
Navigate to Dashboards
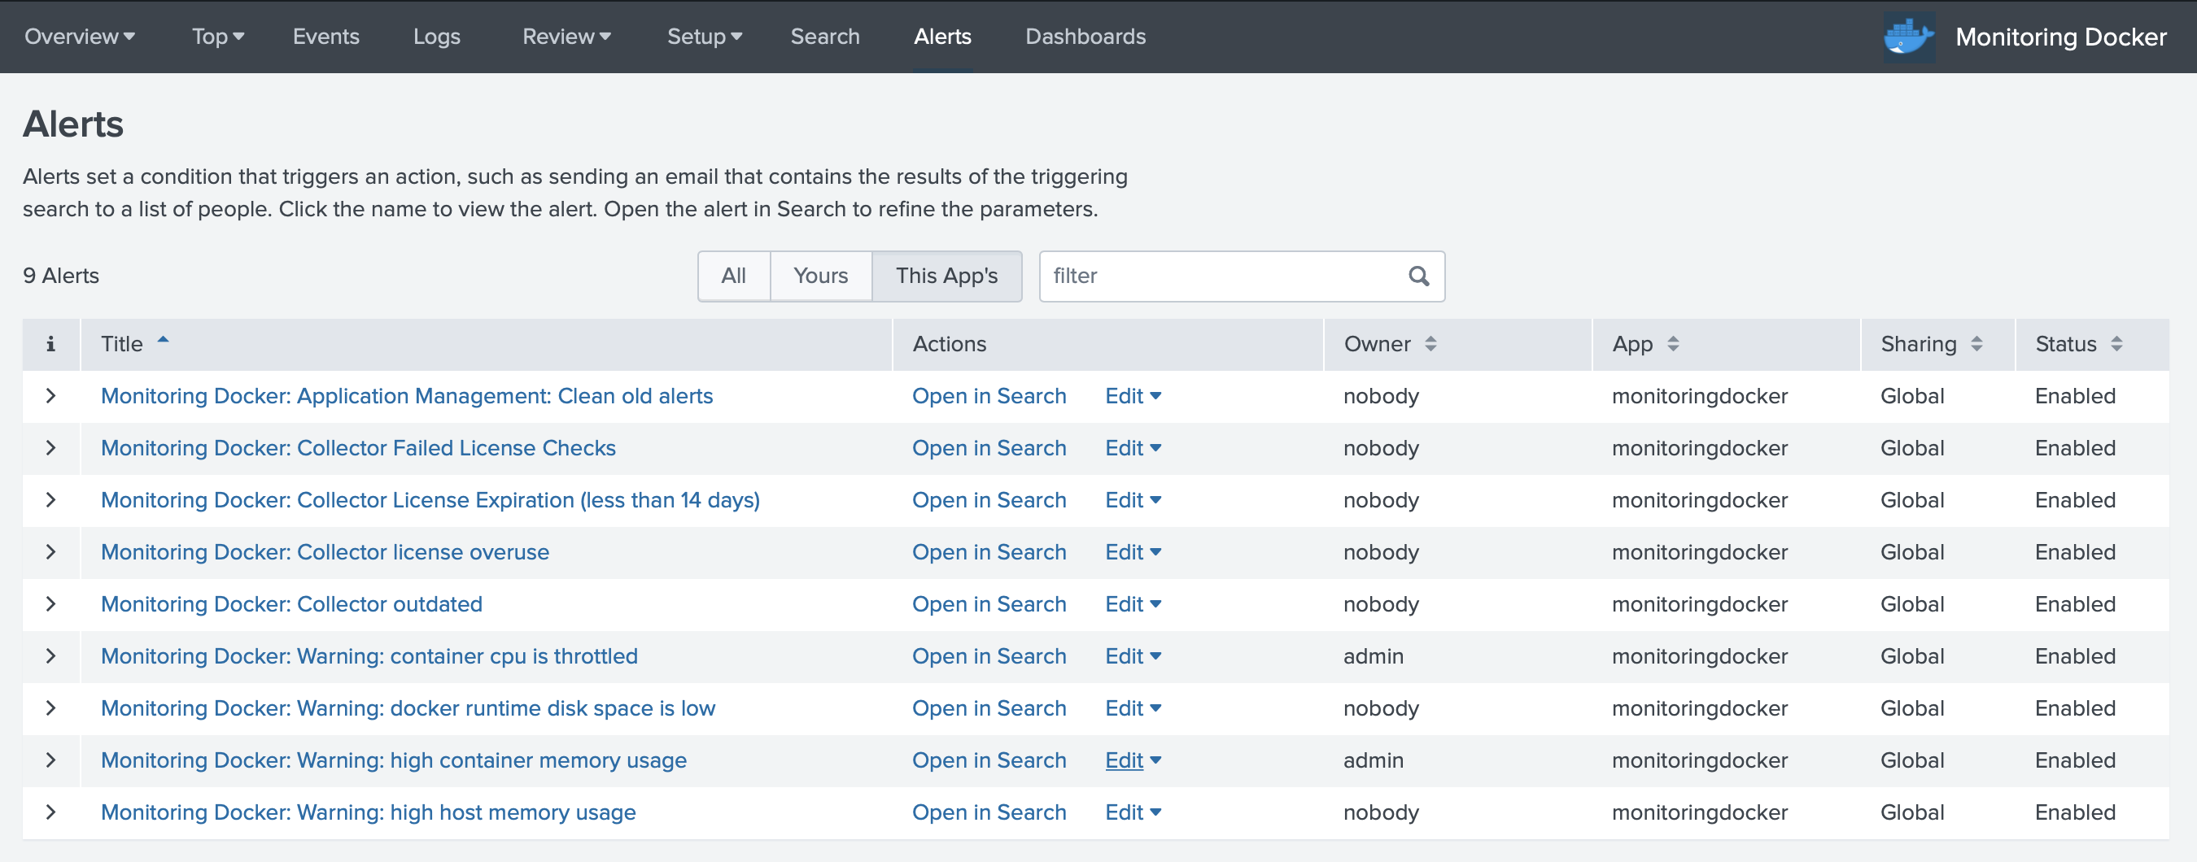1085,37
